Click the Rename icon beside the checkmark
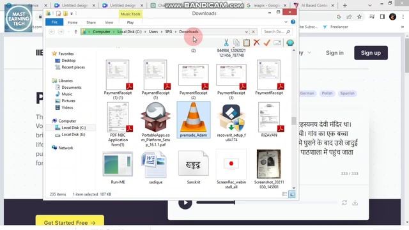The image size is (409, 230). click(277, 43)
